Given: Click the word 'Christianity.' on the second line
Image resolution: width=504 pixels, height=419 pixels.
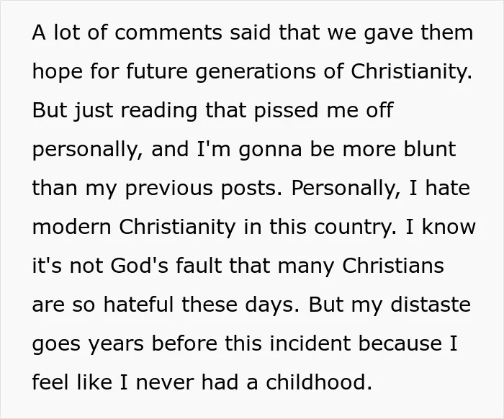Looking at the screenshot, I should pos(411,71).
